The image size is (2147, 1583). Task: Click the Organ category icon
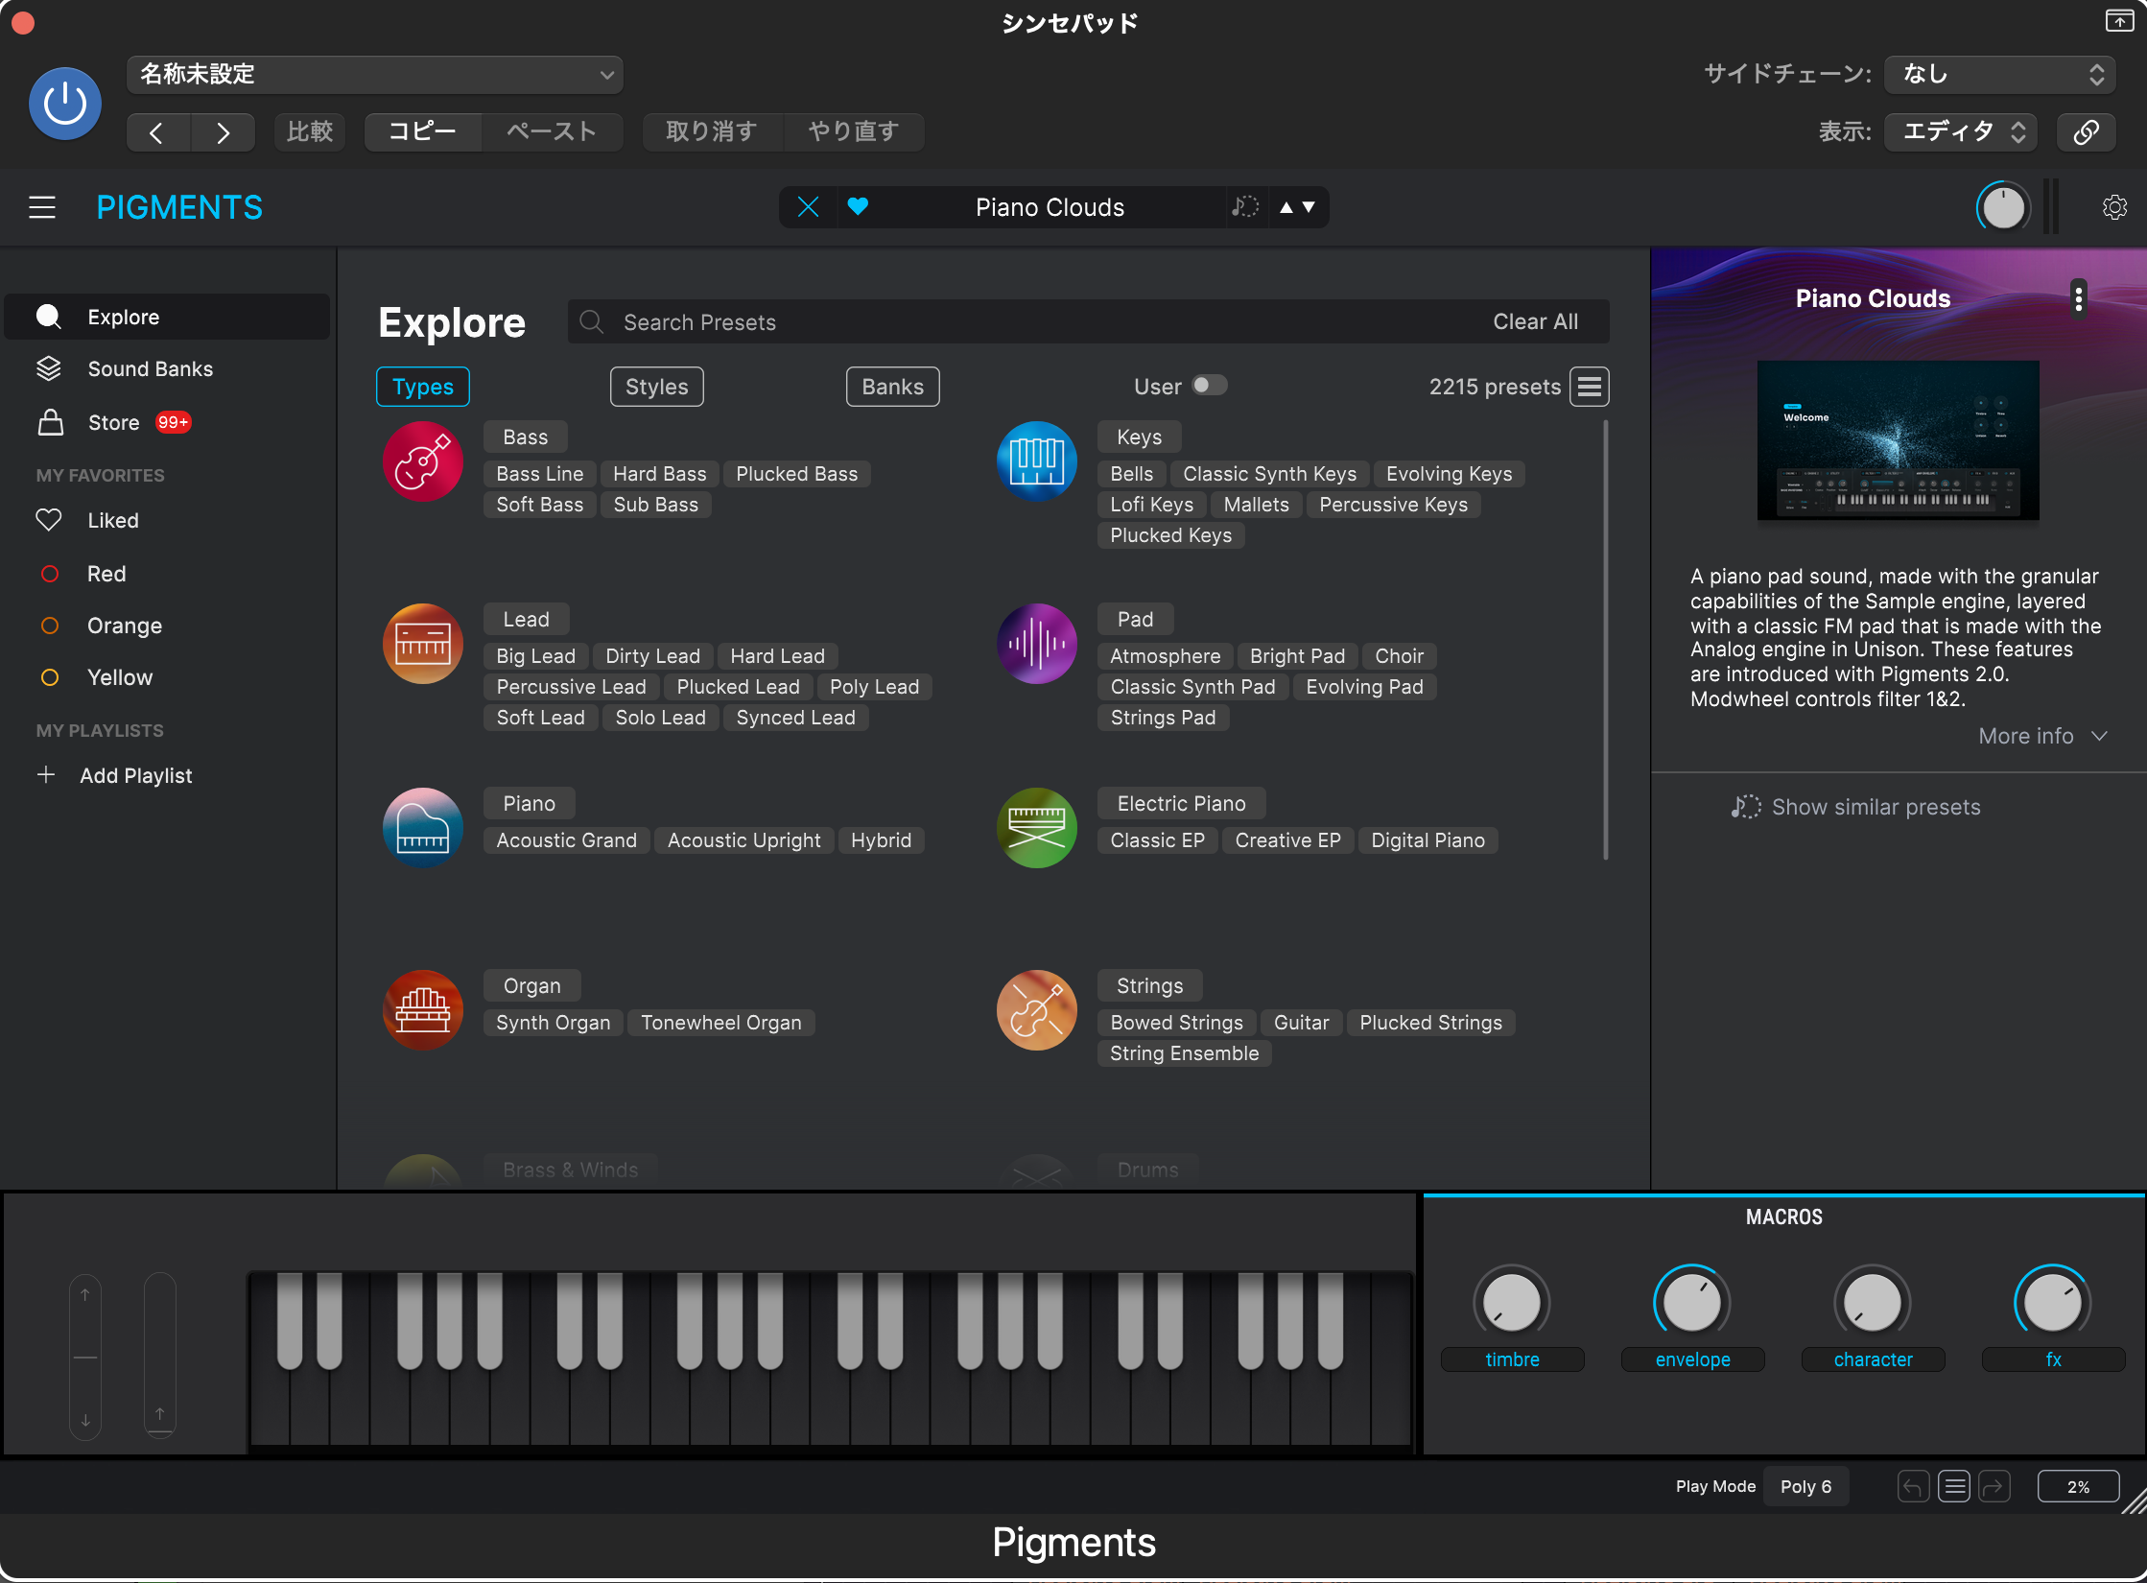(x=422, y=1009)
